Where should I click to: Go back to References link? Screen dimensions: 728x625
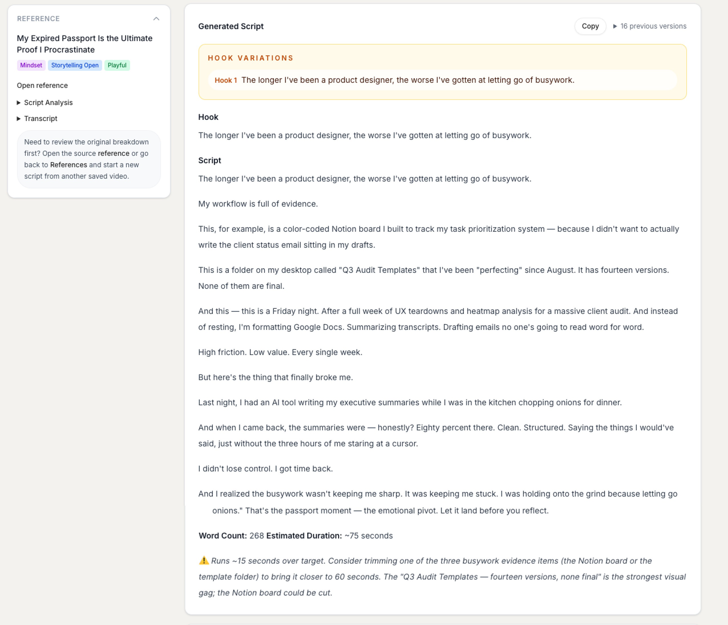point(68,165)
